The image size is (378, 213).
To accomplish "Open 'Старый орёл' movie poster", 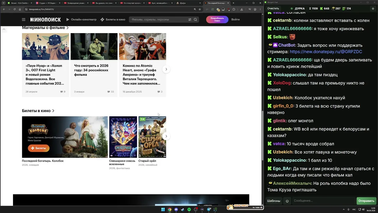I will pos(152,137).
